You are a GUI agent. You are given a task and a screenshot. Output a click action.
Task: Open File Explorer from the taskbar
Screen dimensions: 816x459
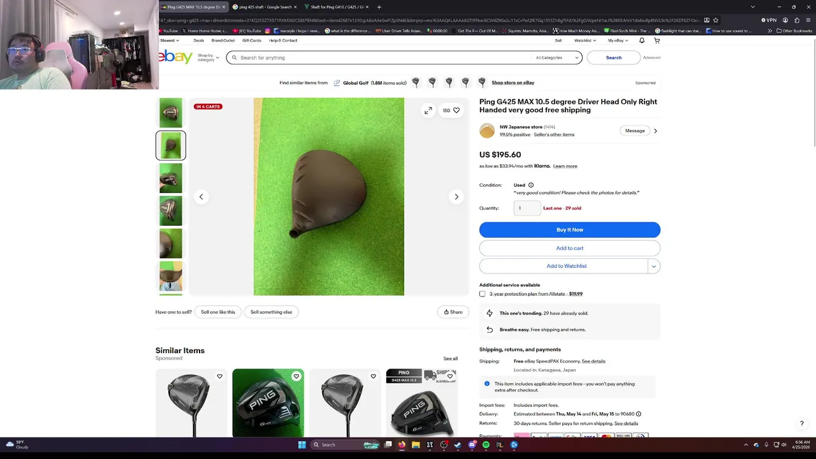coord(416,444)
